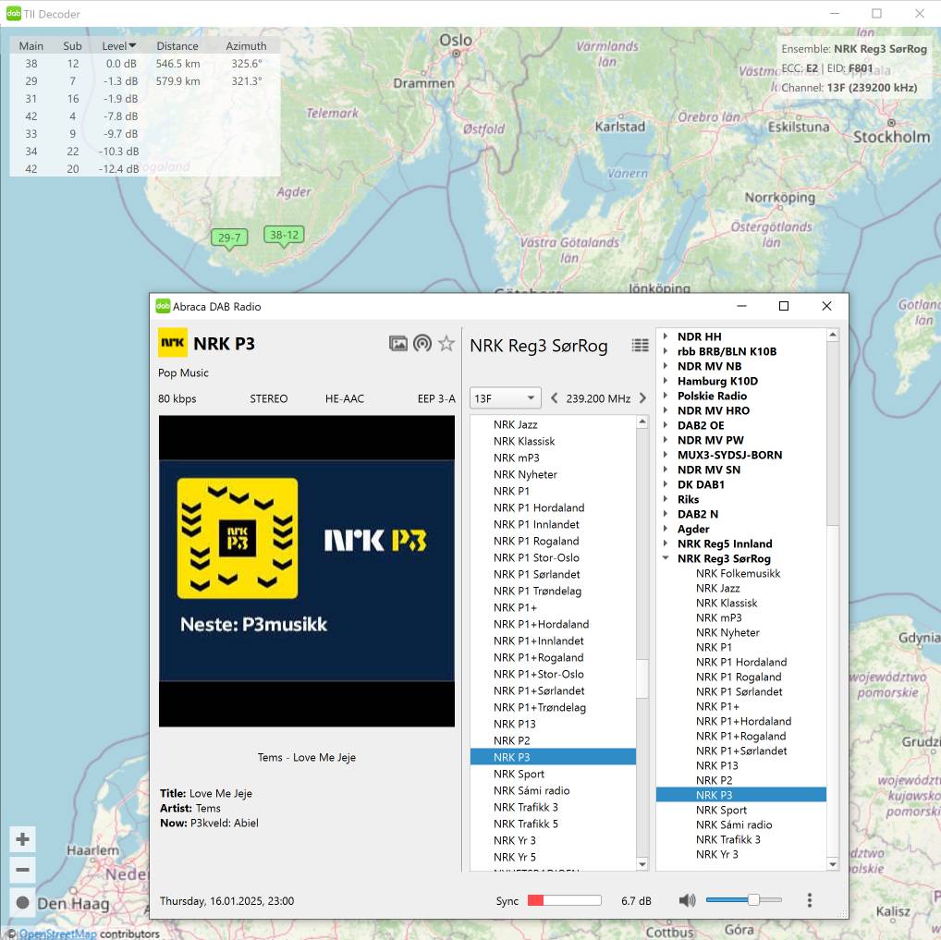The image size is (941, 940).
Task: Mute audio with the speaker icon
Action: 687,900
